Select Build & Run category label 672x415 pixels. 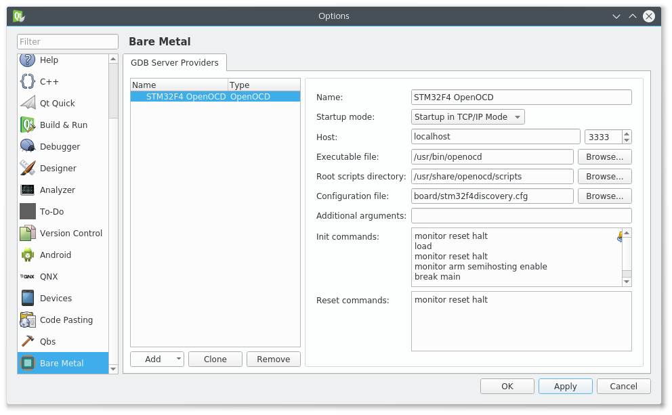pyautogui.click(x=64, y=125)
